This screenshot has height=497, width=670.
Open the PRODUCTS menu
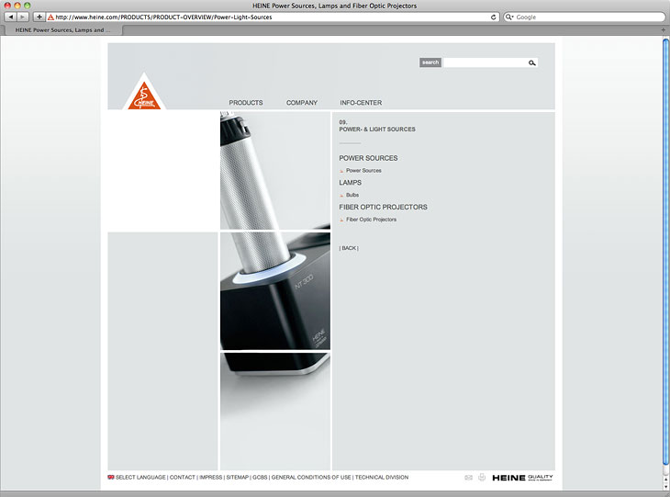tap(246, 103)
